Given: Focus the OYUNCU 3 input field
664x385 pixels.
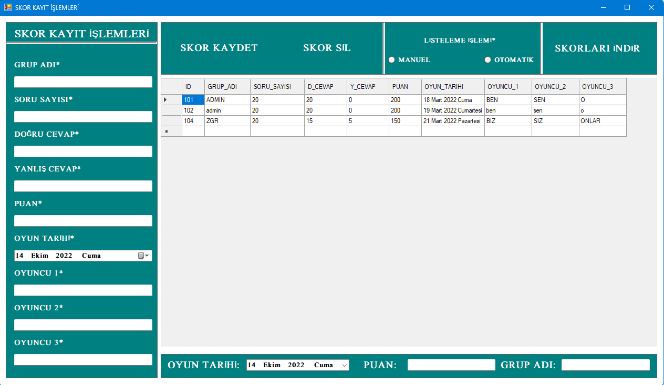Looking at the screenshot, I should pos(83,360).
